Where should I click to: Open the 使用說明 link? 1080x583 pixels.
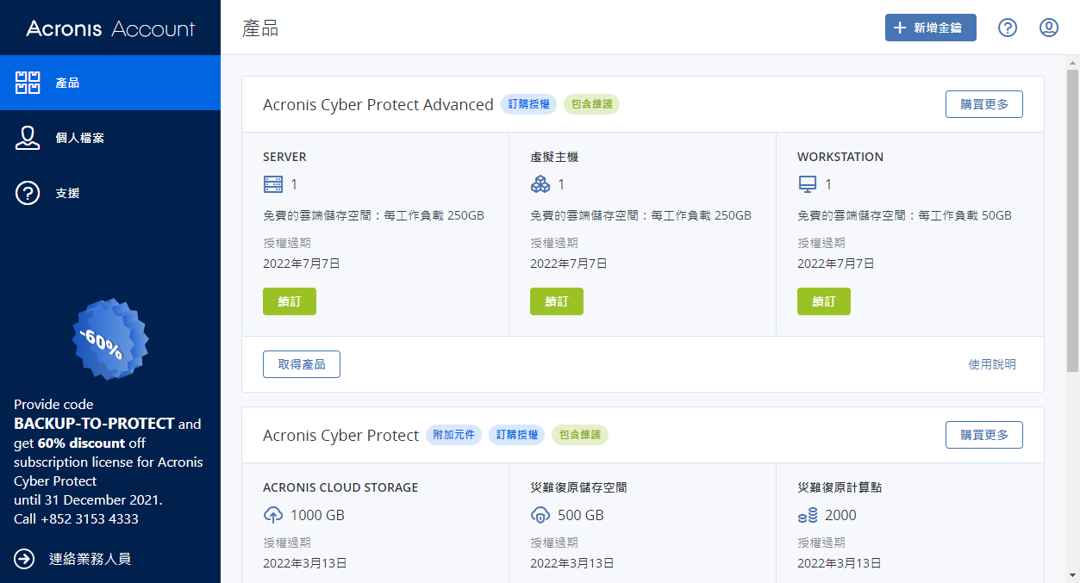[992, 364]
